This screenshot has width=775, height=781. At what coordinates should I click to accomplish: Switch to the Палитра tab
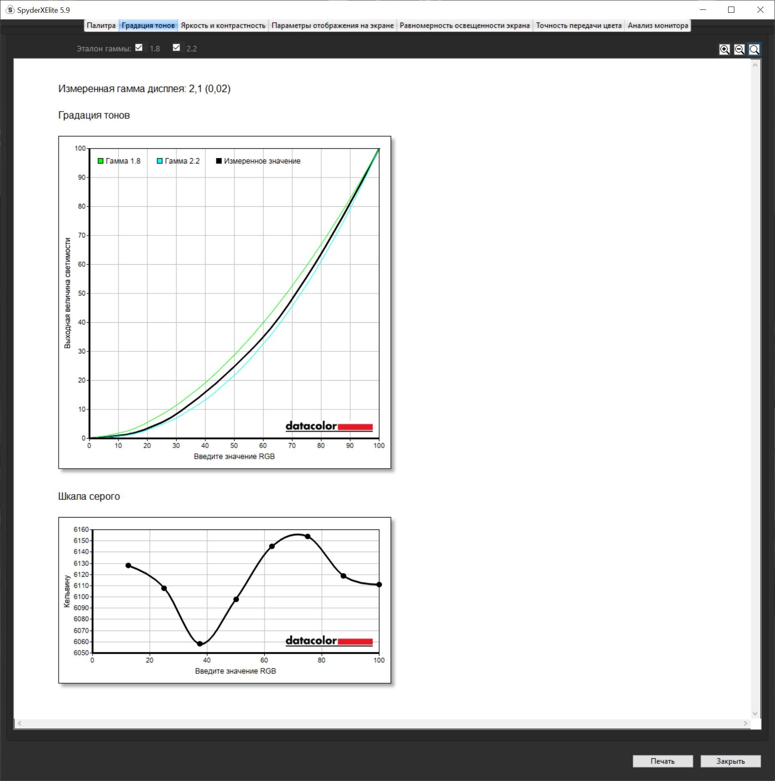coord(101,25)
